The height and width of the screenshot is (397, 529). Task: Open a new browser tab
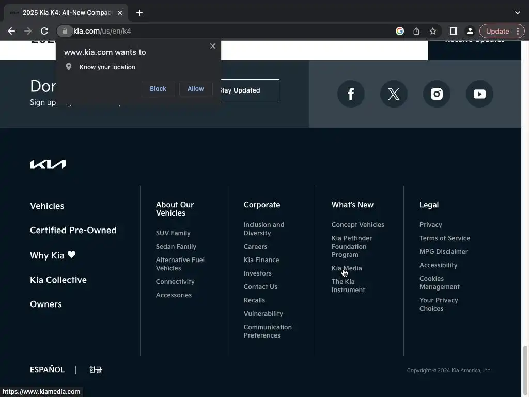click(x=139, y=13)
